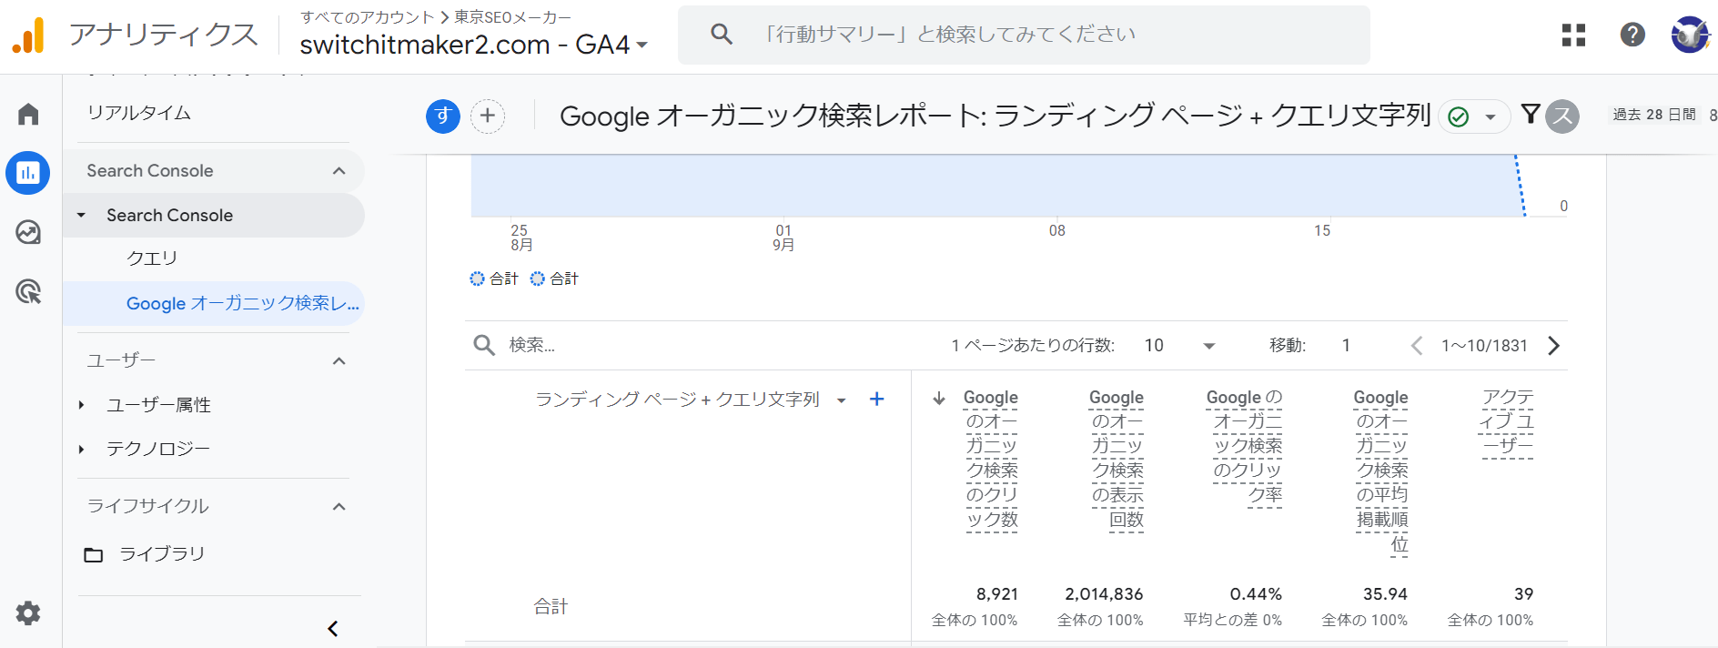Click the 東京SEOメーカー breadcrumb

pos(512,17)
